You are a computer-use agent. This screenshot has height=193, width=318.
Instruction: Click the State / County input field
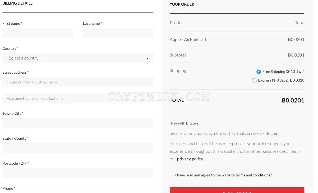coord(78,148)
